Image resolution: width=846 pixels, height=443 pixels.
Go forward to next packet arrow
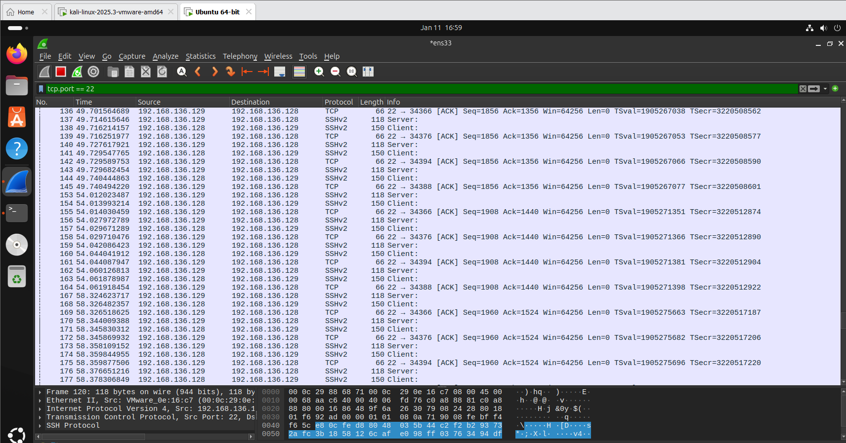point(214,72)
